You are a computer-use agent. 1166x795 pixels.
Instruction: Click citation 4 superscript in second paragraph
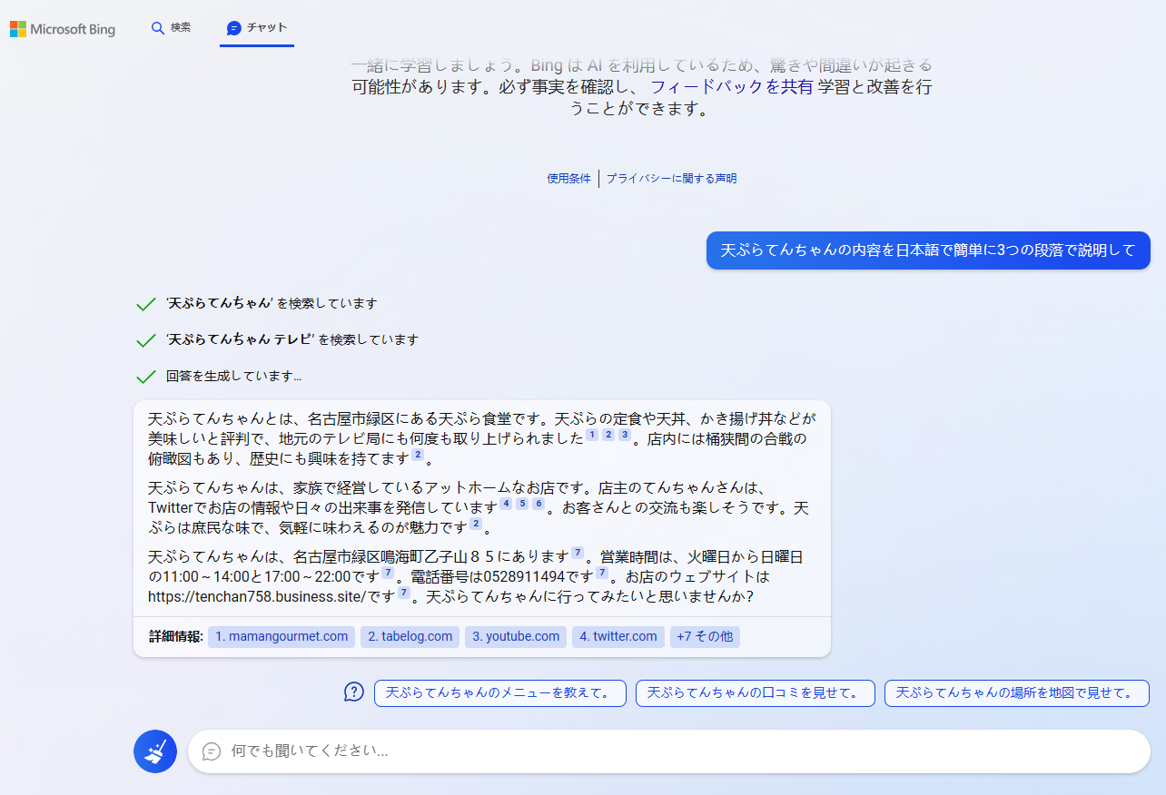tap(506, 504)
